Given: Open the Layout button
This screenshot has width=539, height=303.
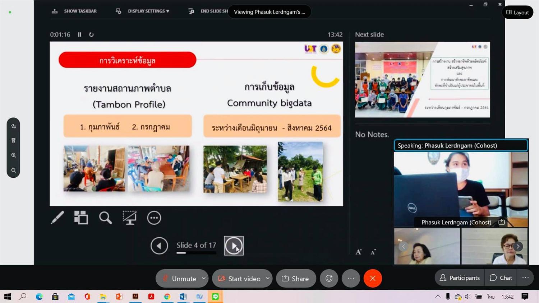Looking at the screenshot, I should point(517,12).
